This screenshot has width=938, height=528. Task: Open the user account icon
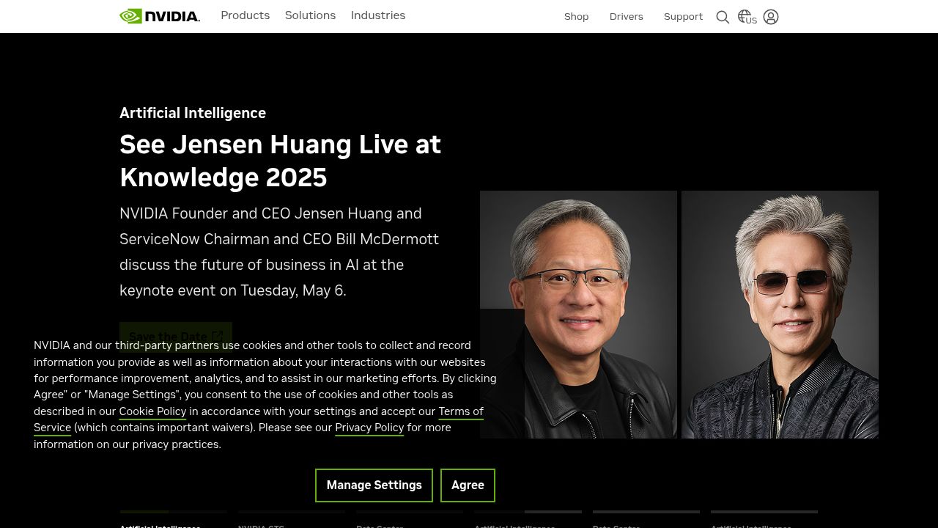point(771,17)
